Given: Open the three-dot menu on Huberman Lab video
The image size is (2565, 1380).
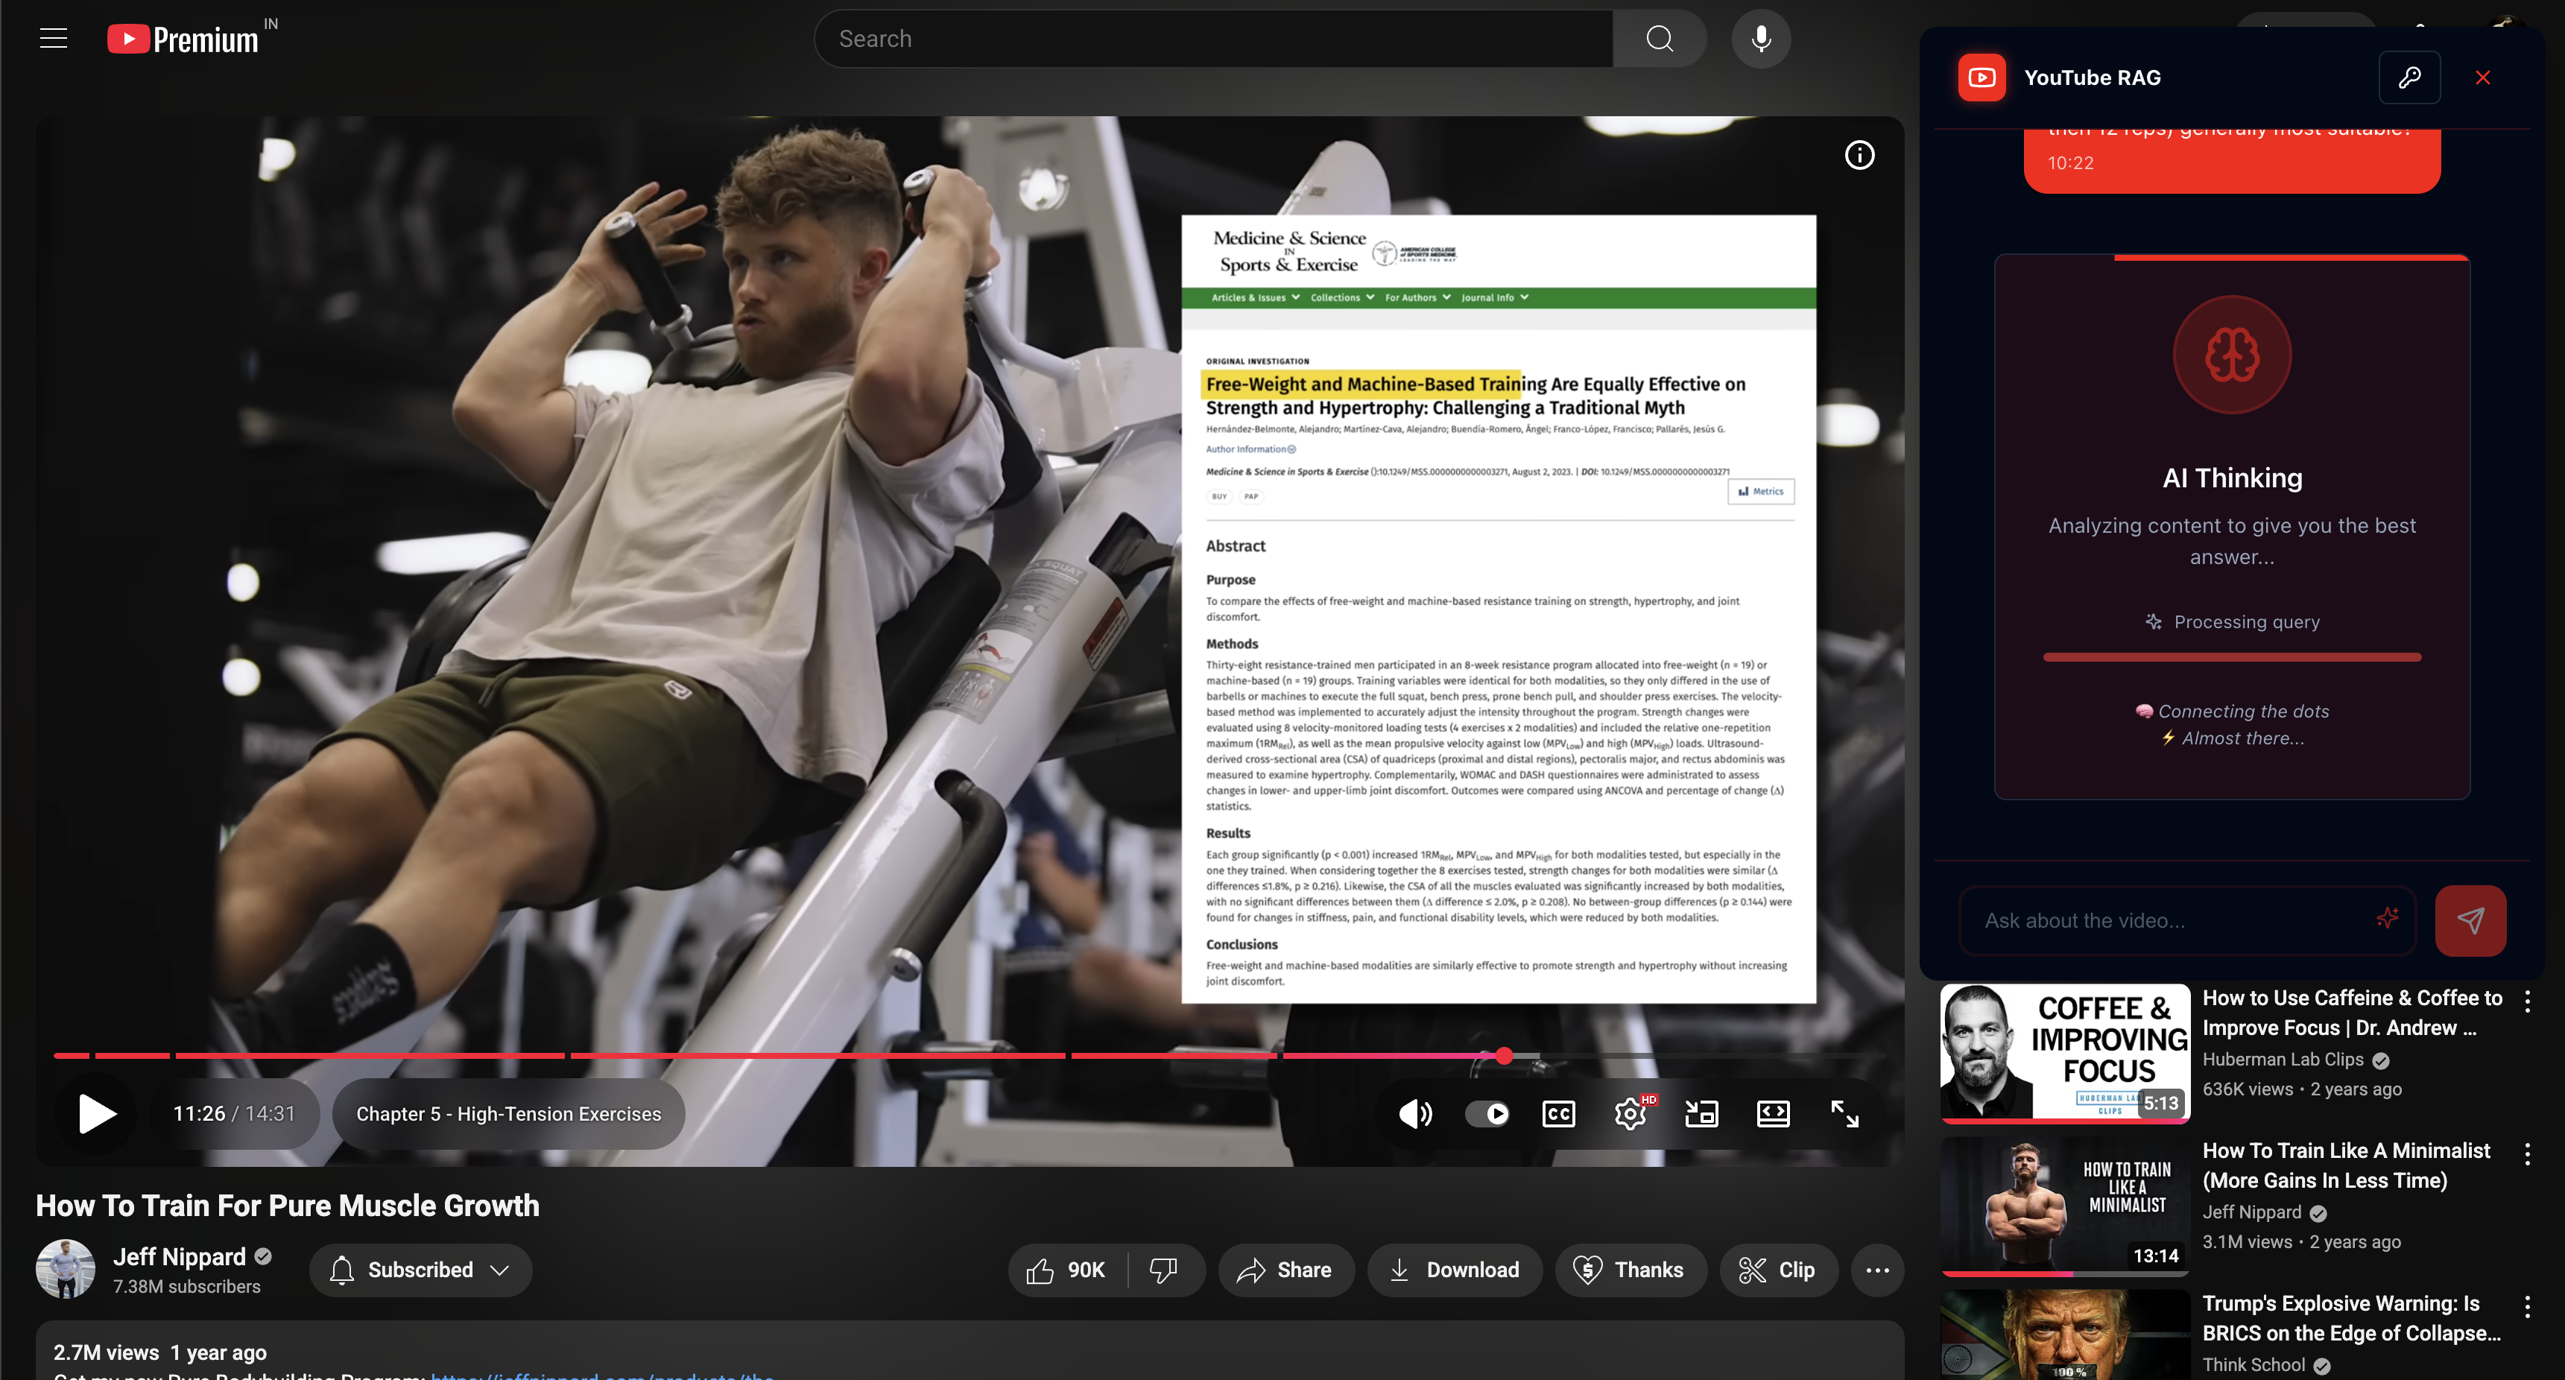Looking at the screenshot, I should 2527,1001.
